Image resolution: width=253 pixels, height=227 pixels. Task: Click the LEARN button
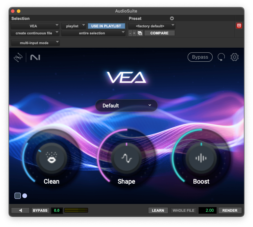[158, 210]
